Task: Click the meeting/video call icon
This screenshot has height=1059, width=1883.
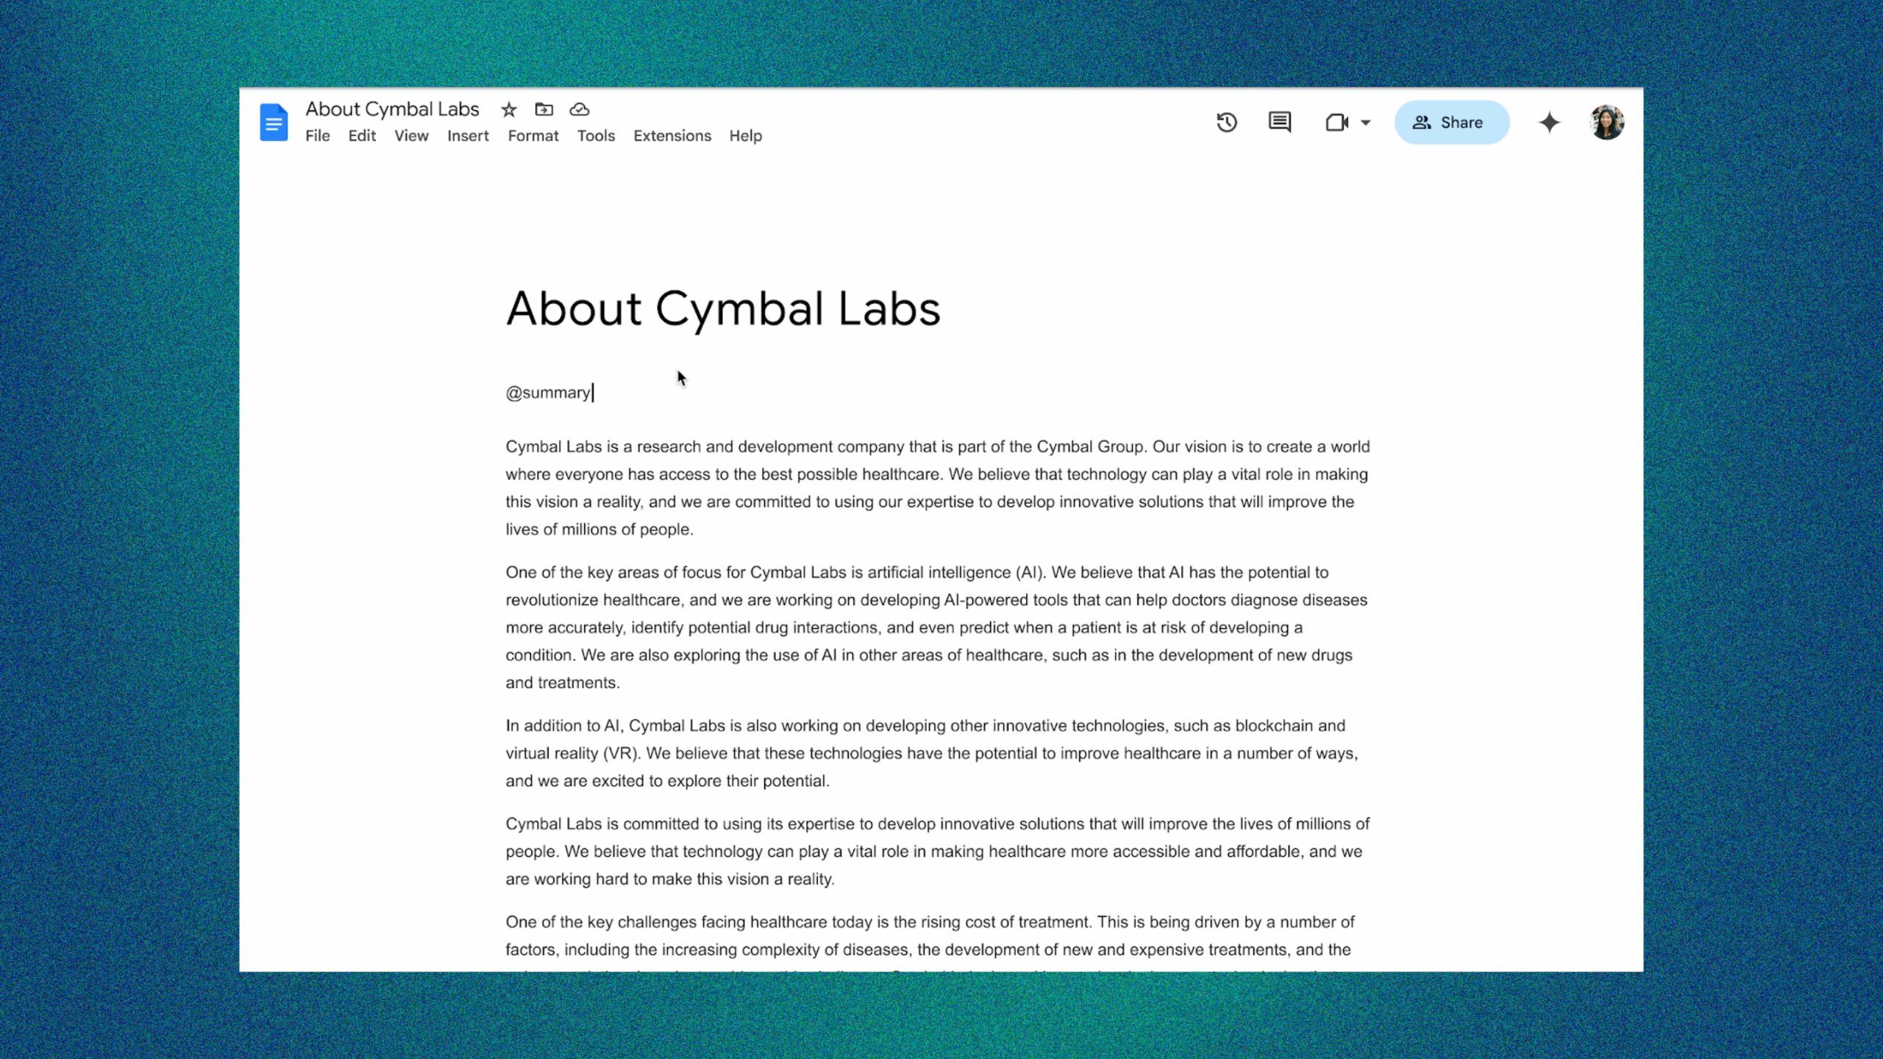Action: coord(1337,121)
